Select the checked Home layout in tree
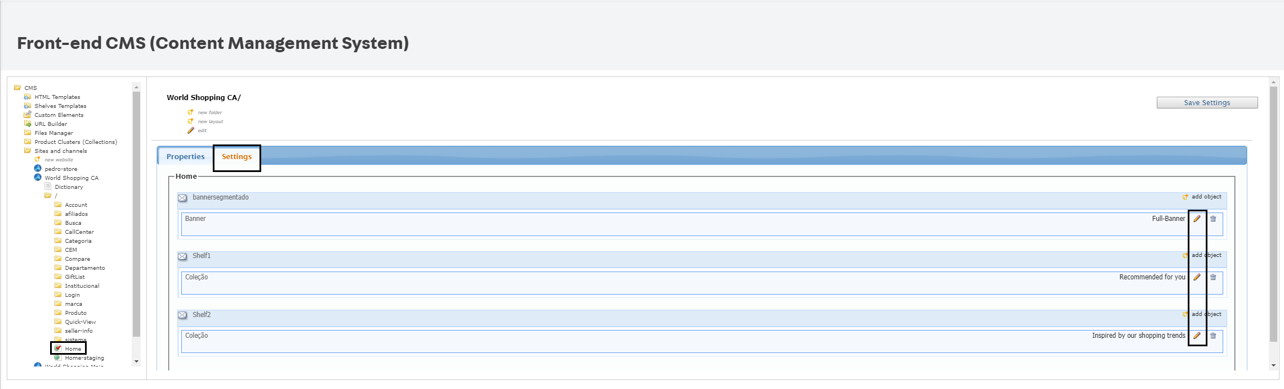 pos(73,349)
